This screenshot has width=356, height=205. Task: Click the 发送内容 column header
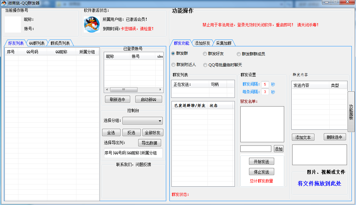pos(310,85)
